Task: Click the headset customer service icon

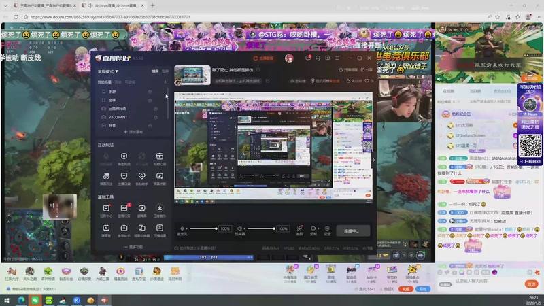Action: pos(318,58)
